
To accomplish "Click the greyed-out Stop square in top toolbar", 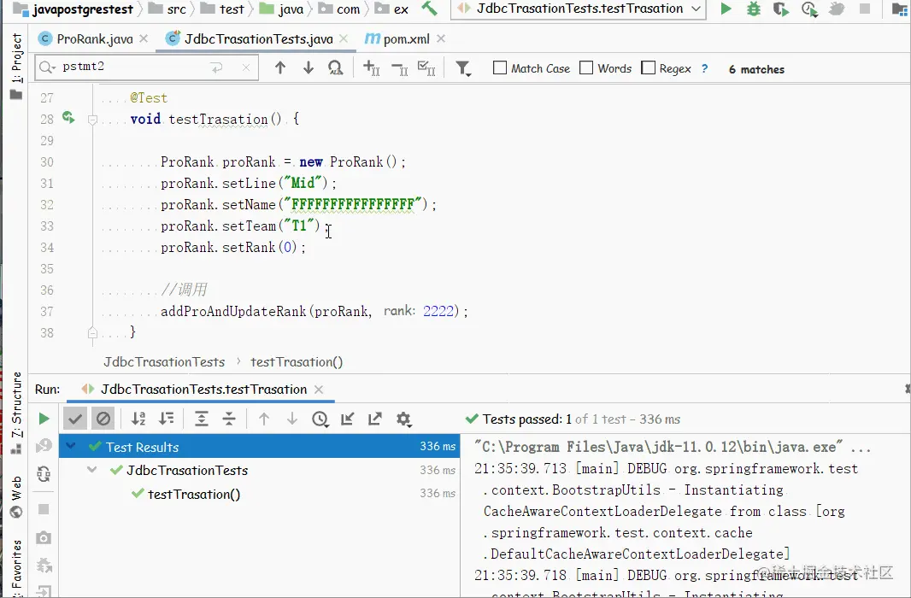I will pos(865,9).
